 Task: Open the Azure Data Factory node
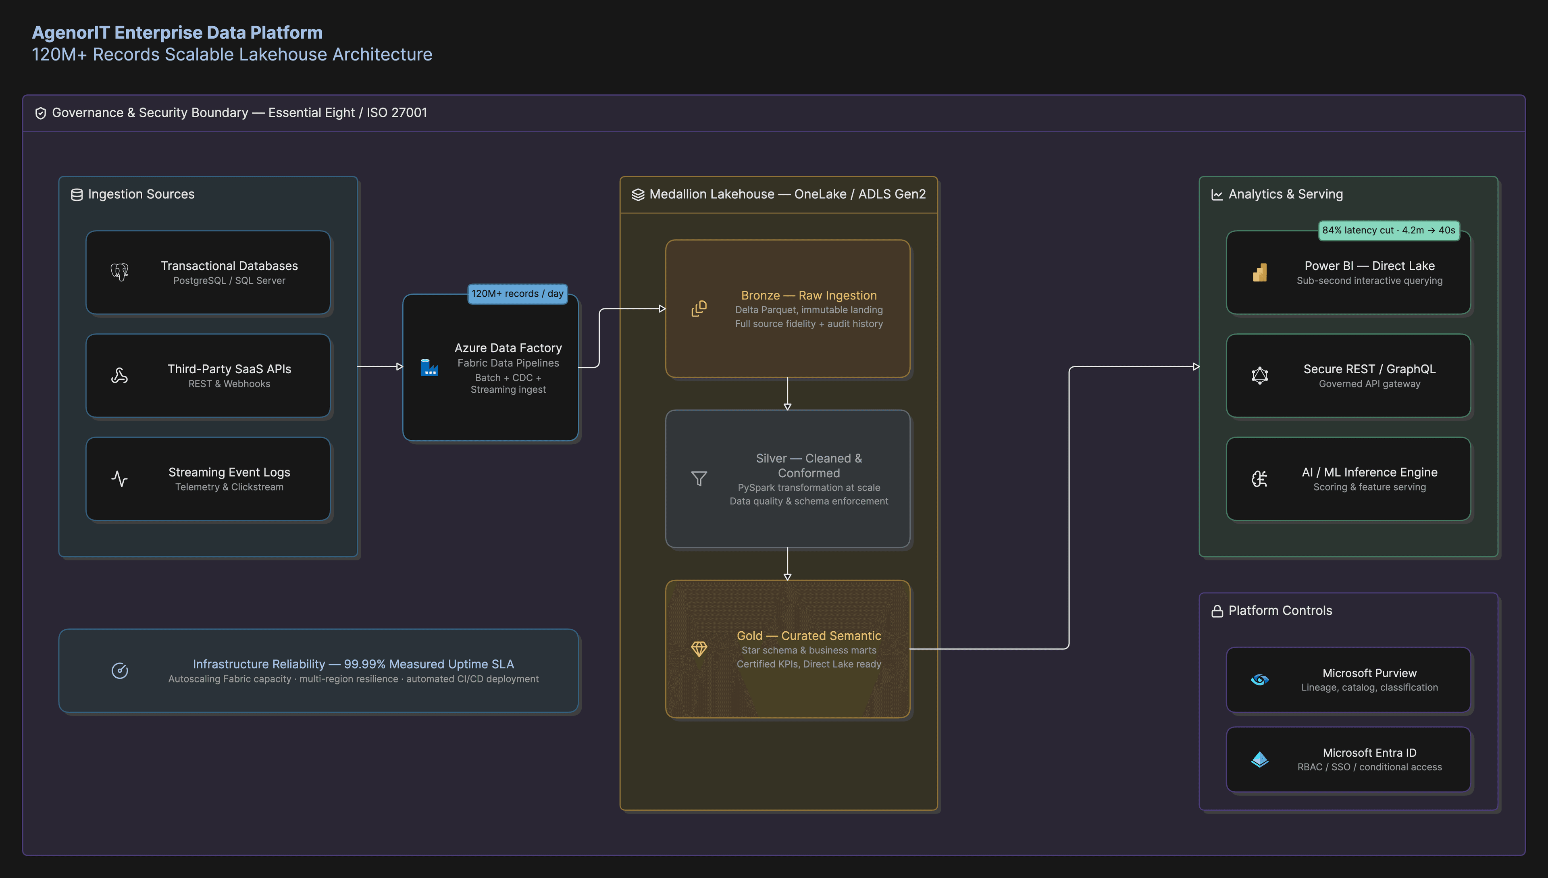click(x=490, y=367)
